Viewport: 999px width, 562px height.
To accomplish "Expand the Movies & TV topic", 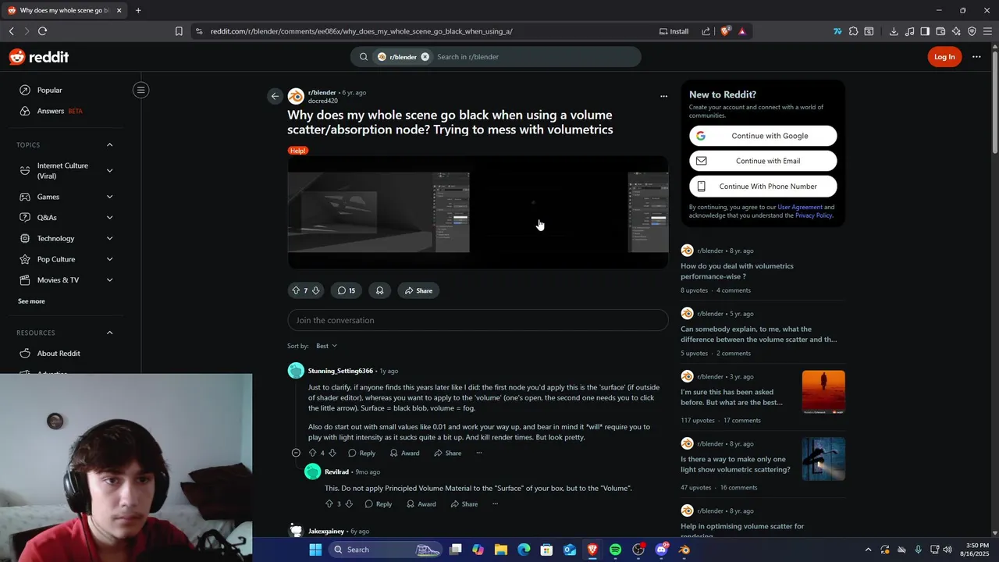I will click(x=109, y=279).
